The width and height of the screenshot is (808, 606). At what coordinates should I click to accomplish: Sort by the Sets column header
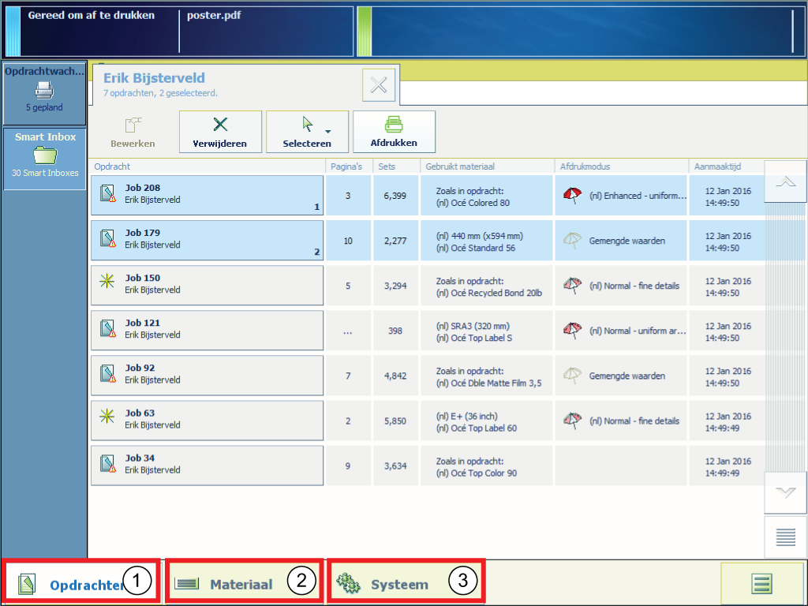tap(387, 166)
